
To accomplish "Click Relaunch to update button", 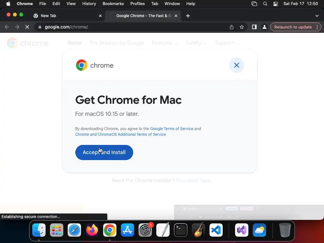I will pyautogui.click(x=293, y=27).
